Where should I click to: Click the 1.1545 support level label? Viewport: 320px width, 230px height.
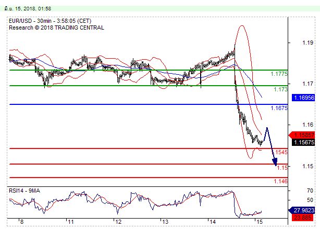280,152
